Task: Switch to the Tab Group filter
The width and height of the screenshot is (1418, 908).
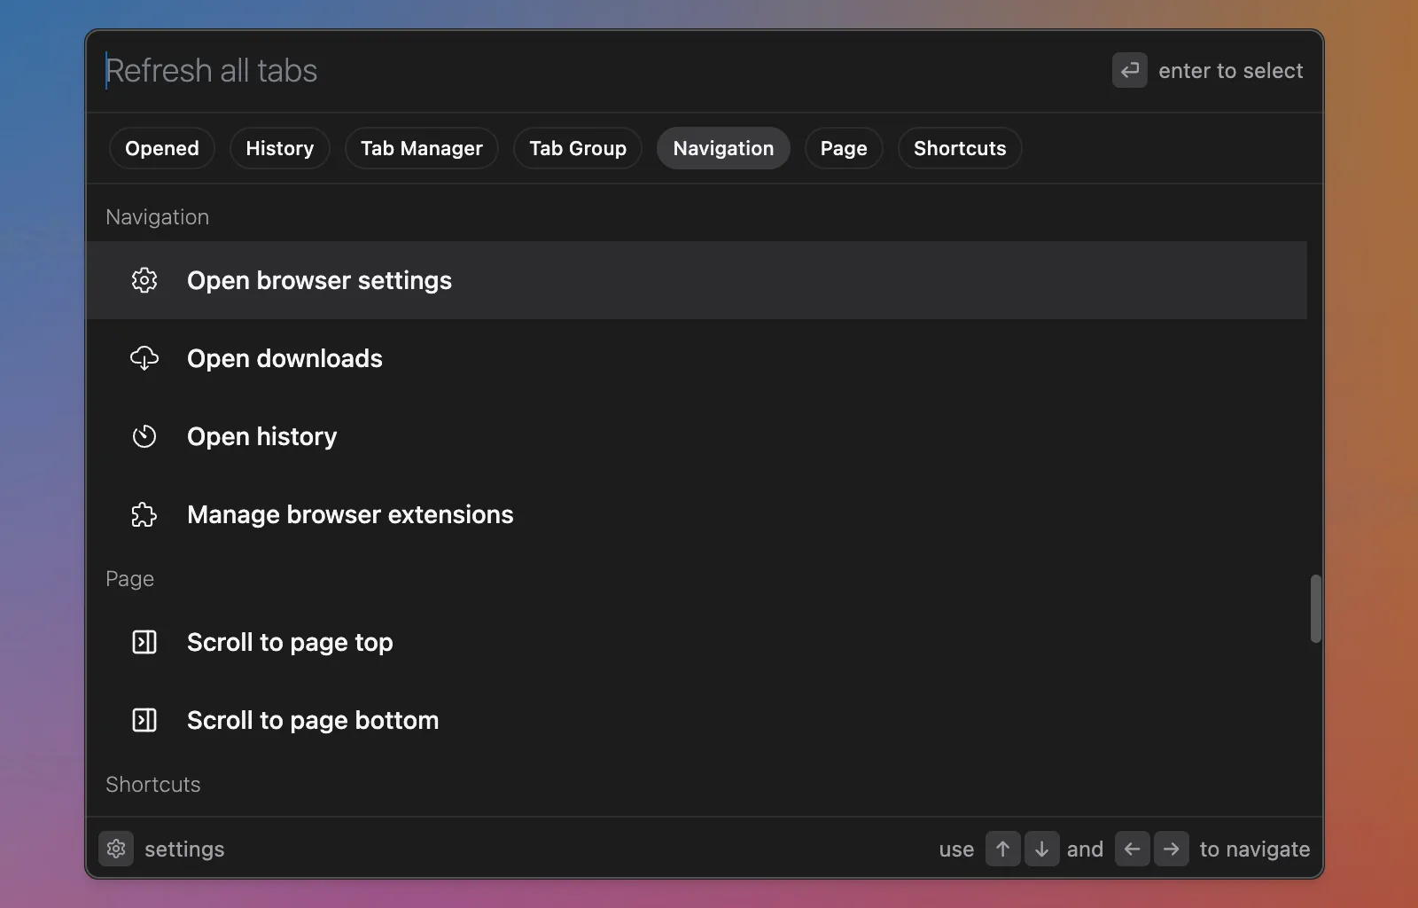Action: tap(578, 148)
